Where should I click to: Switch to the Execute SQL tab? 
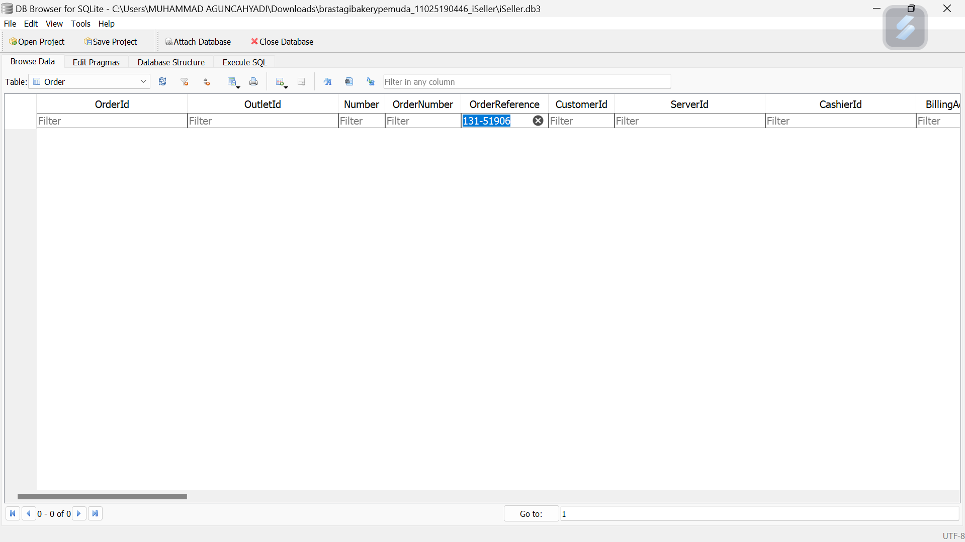(244, 62)
